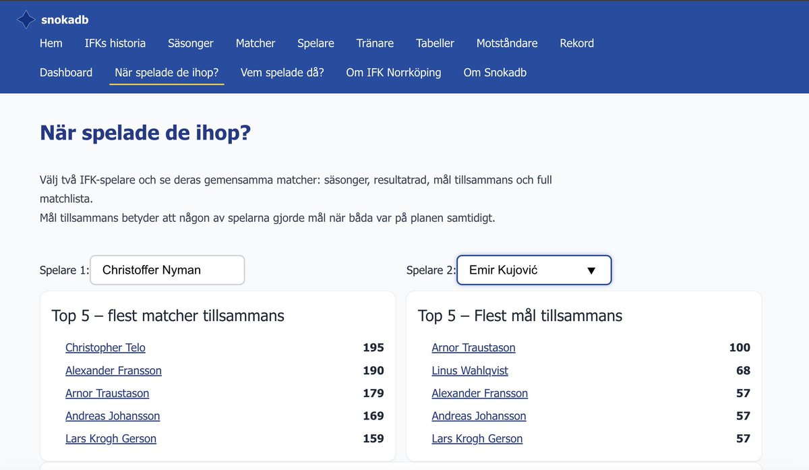
Task: Click the snokadb site title
Action: [x=65, y=20]
